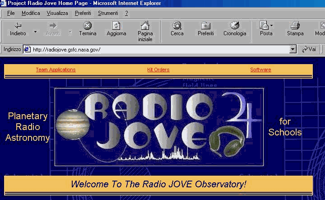Expand the Avanti history dropdown arrow
Viewport: 325px width, 200px height.
tap(70, 32)
